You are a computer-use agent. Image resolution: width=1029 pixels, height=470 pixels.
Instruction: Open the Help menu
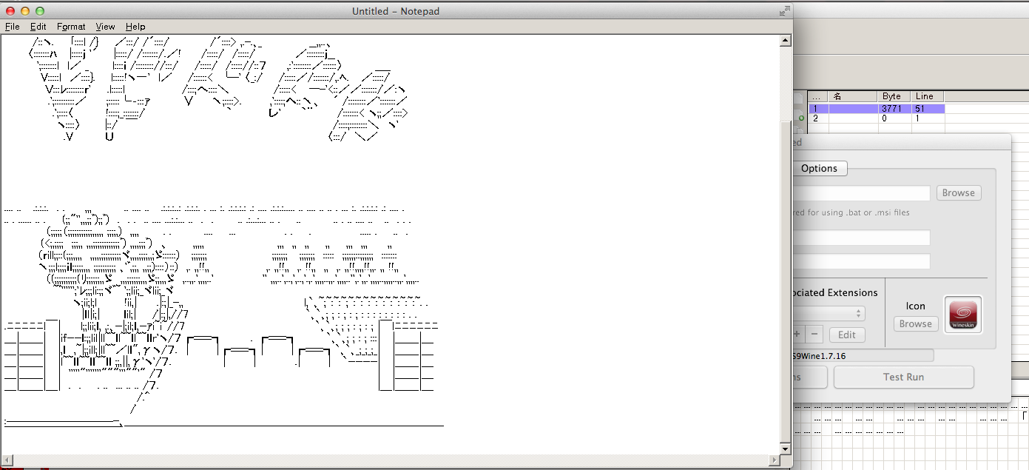coord(135,27)
